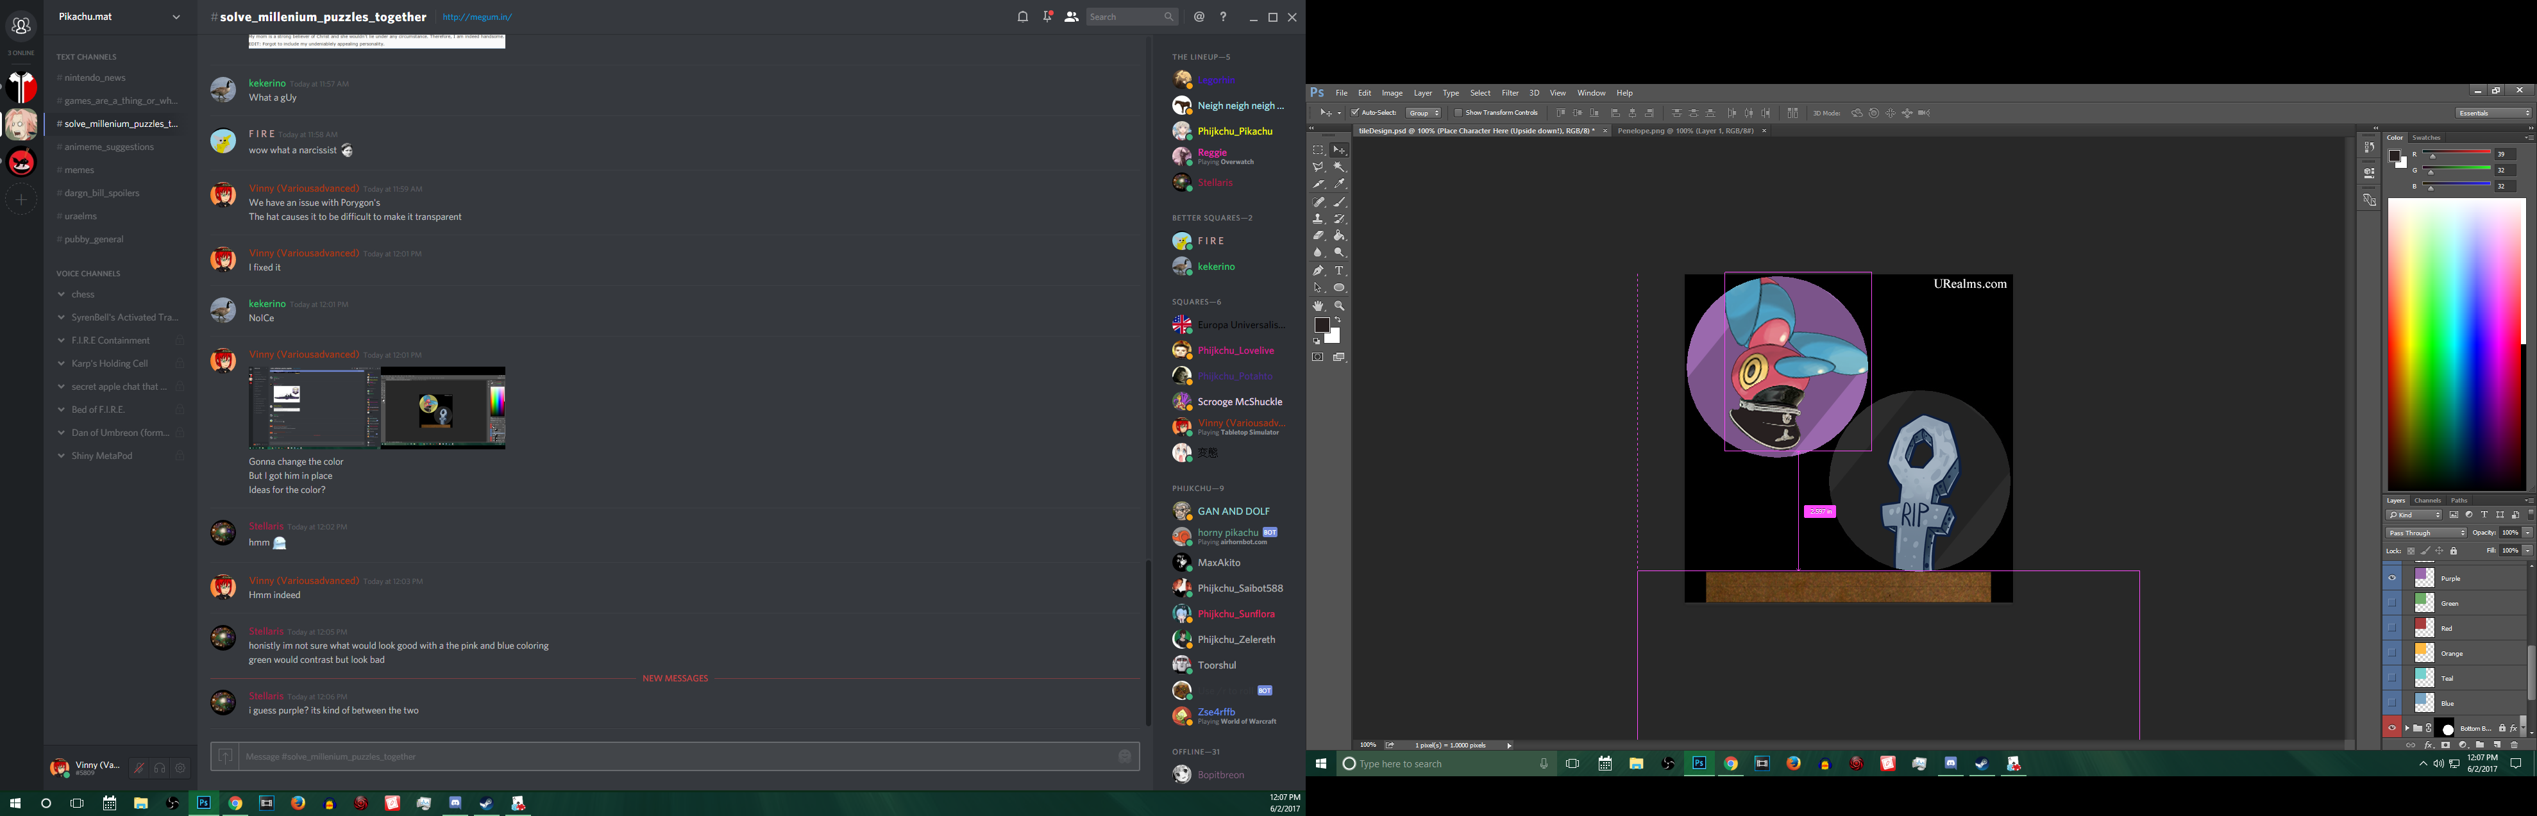Select the Clone Stamp tool
2537x816 pixels.
click(x=1318, y=219)
